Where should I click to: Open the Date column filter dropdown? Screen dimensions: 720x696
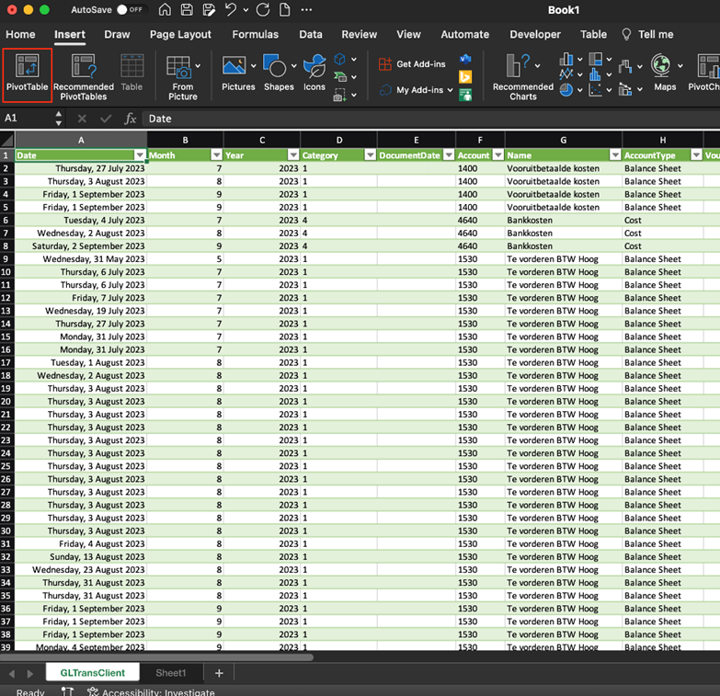[x=140, y=155]
